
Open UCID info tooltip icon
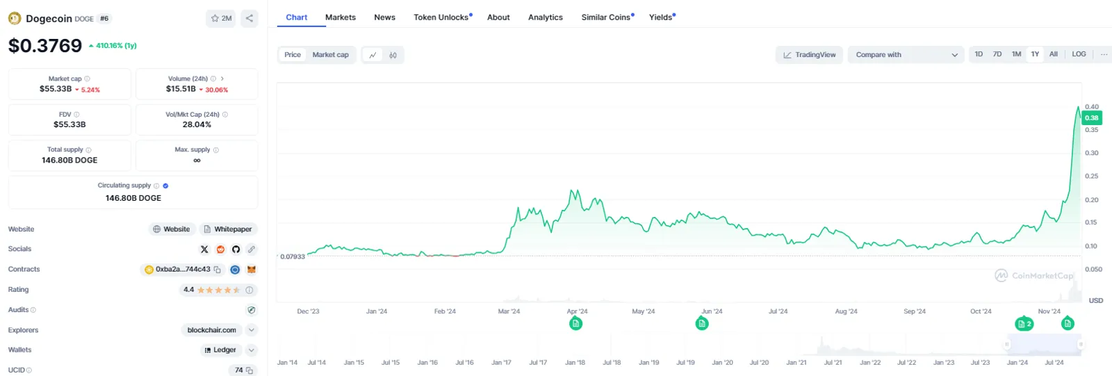[29, 370]
